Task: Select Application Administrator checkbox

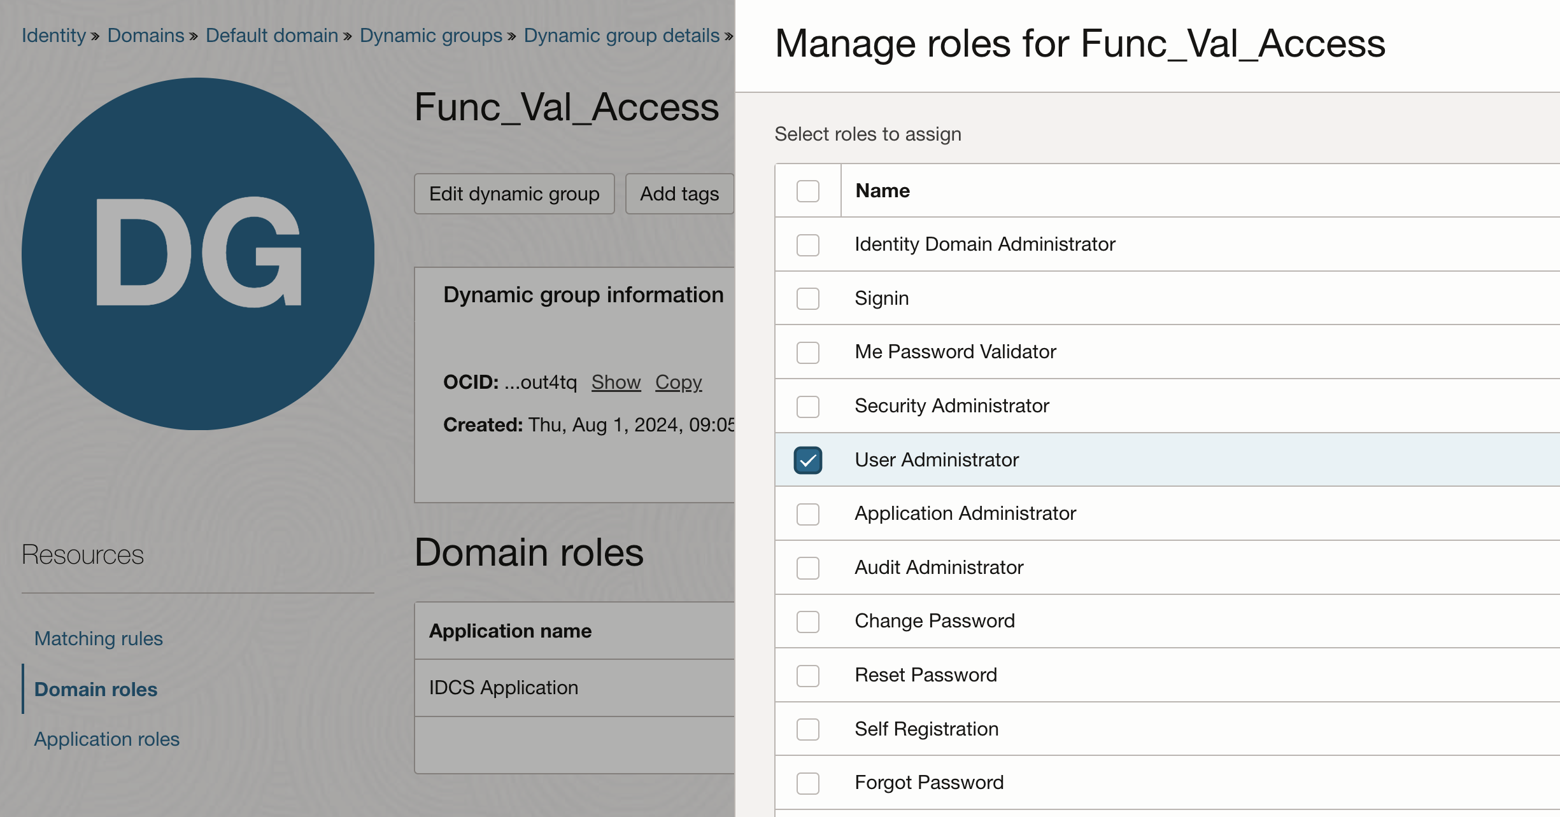Action: (807, 514)
